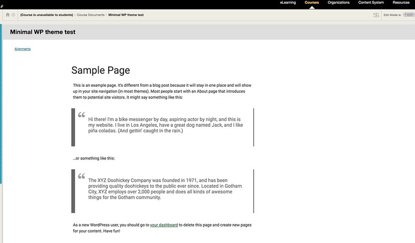415x243 pixels.
Task: Switch to the Content System tab
Action: click(371, 3)
